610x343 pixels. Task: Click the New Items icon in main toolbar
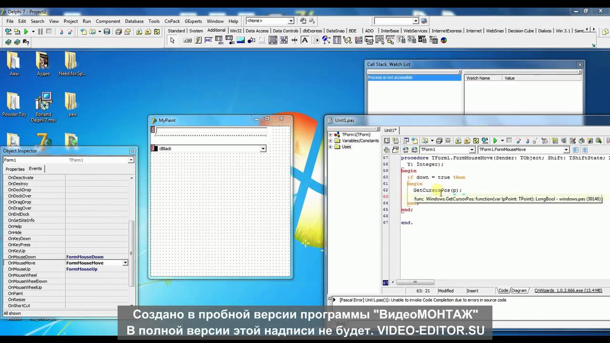pos(83,31)
